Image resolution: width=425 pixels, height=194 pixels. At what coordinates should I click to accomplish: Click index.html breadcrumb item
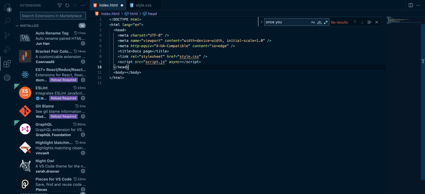point(108,14)
